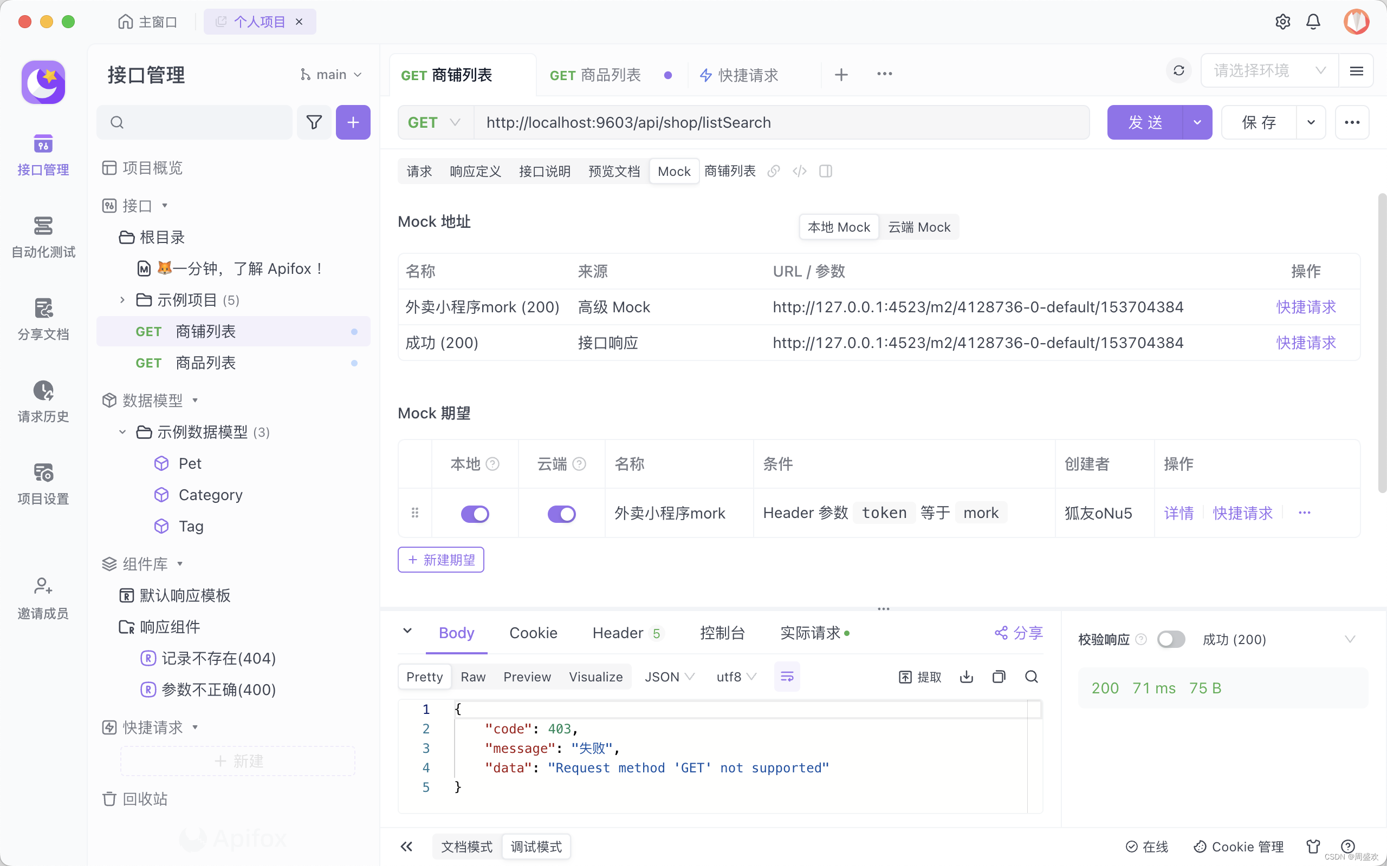Click the Apifox logo icon in sidebar
The width and height of the screenshot is (1387, 866).
pyautogui.click(x=43, y=82)
